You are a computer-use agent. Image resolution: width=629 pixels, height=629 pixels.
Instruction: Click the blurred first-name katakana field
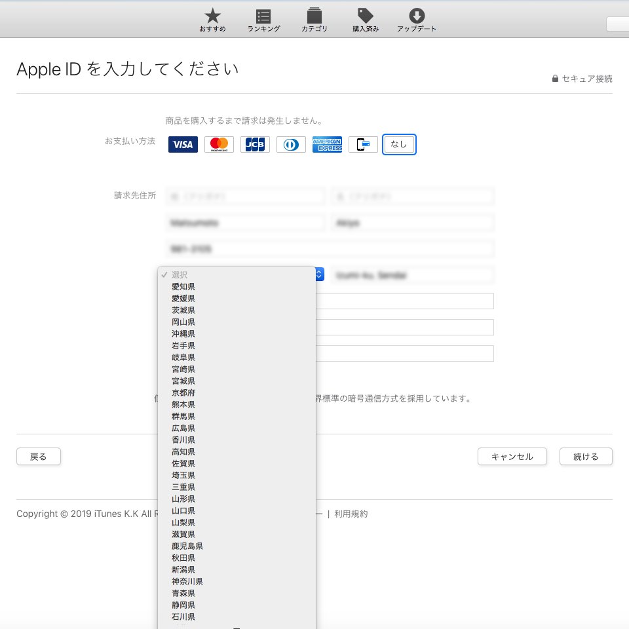[x=413, y=197]
